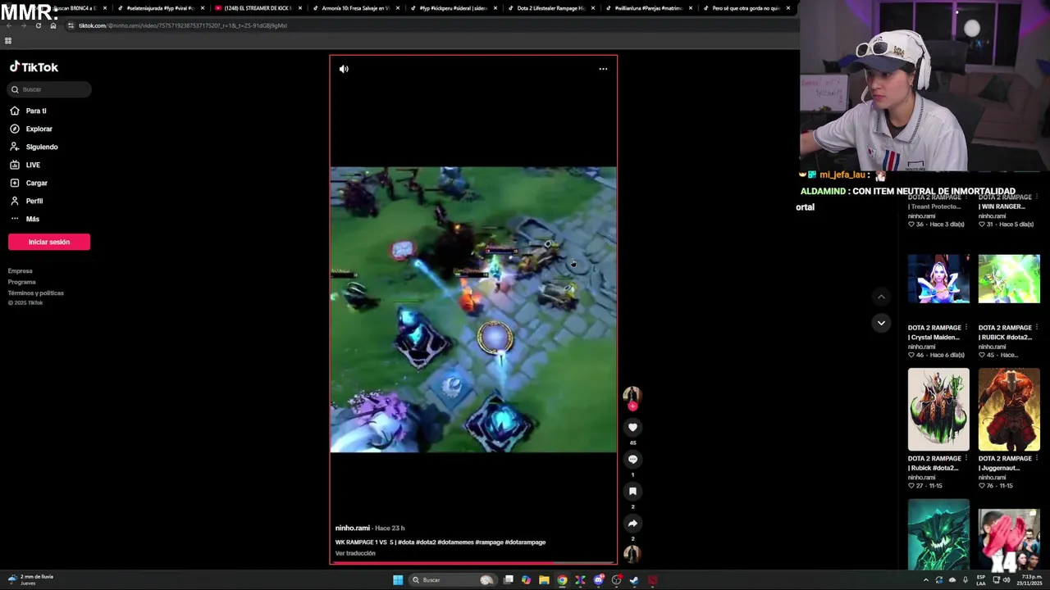Image resolution: width=1050 pixels, height=590 pixels.
Task: Open options for the Juggernaut video card
Action: [1036, 459]
